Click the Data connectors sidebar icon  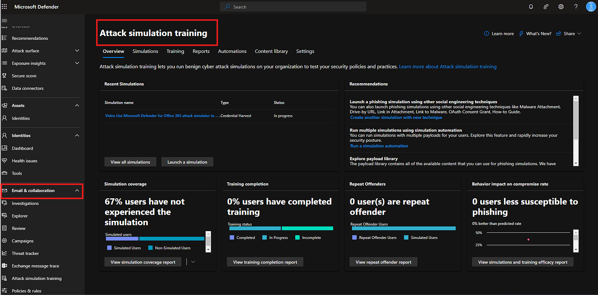point(5,88)
